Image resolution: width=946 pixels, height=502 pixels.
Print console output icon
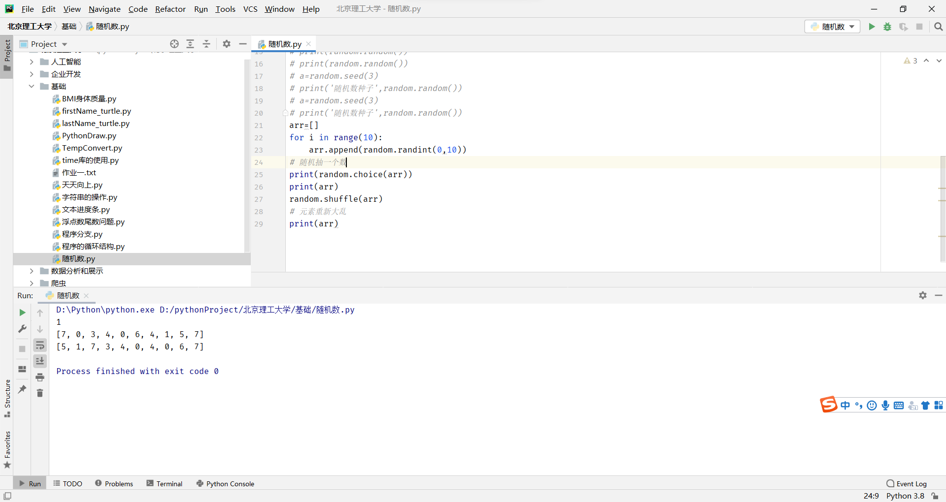click(40, 377)
